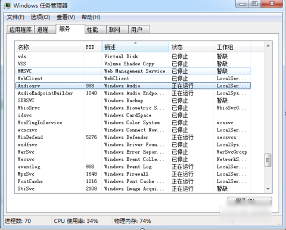Viewport: 286px width, 230px height.
Task: Select the AudioEndpointBuilder service row
Action: tap(133, 93)
